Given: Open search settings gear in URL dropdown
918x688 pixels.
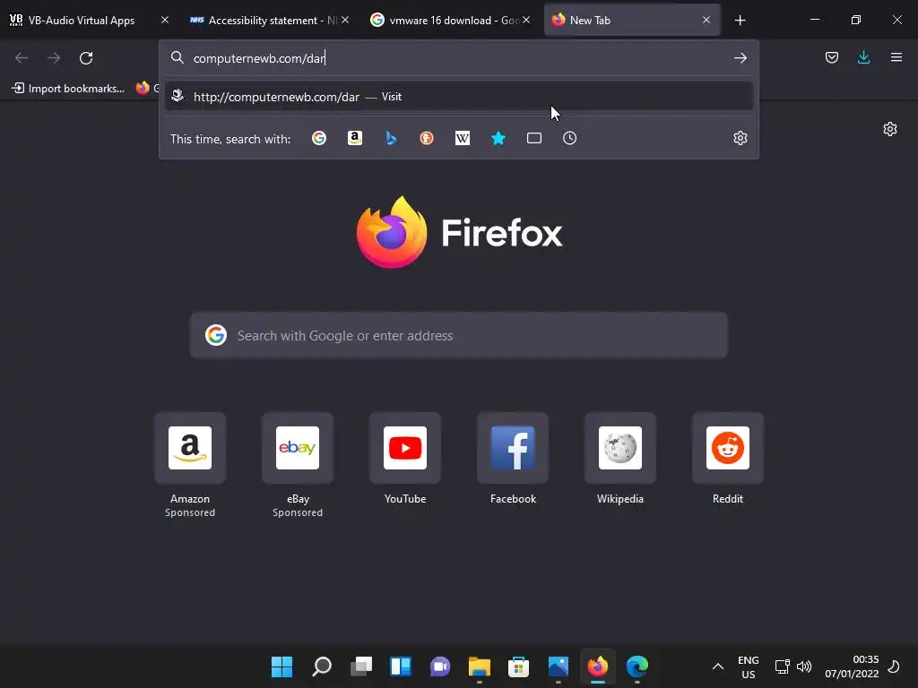Looking at the screenshot, I should (x=740, y=138).
